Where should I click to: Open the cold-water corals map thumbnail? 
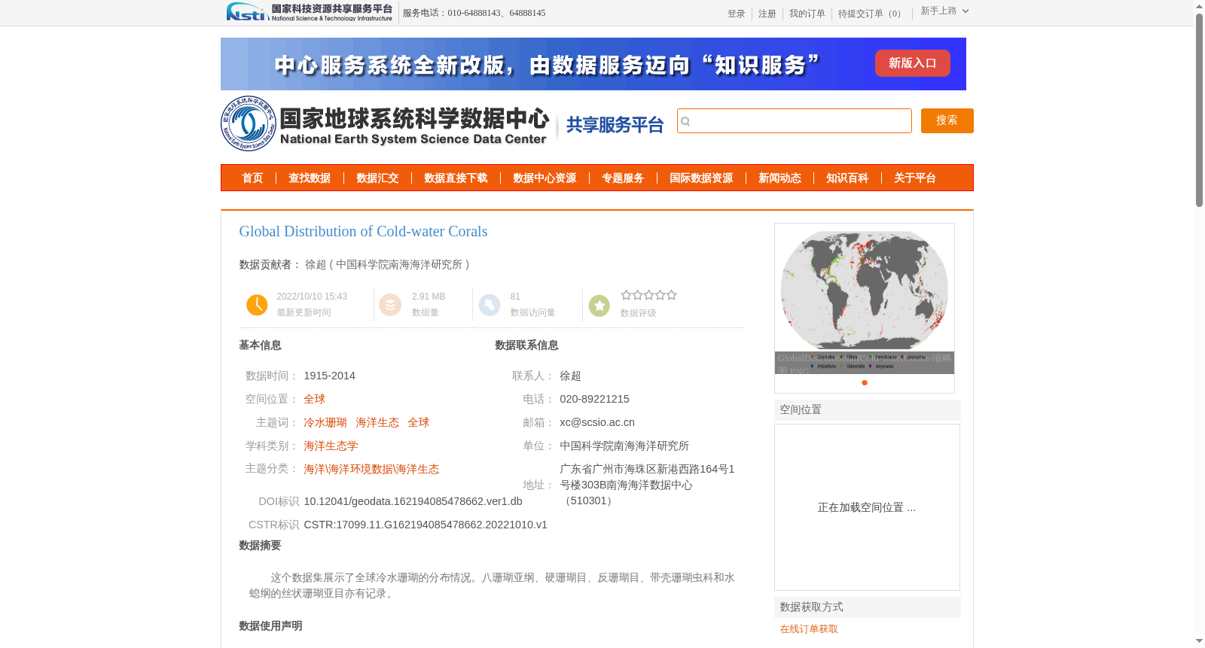click(x=865, y=299)
